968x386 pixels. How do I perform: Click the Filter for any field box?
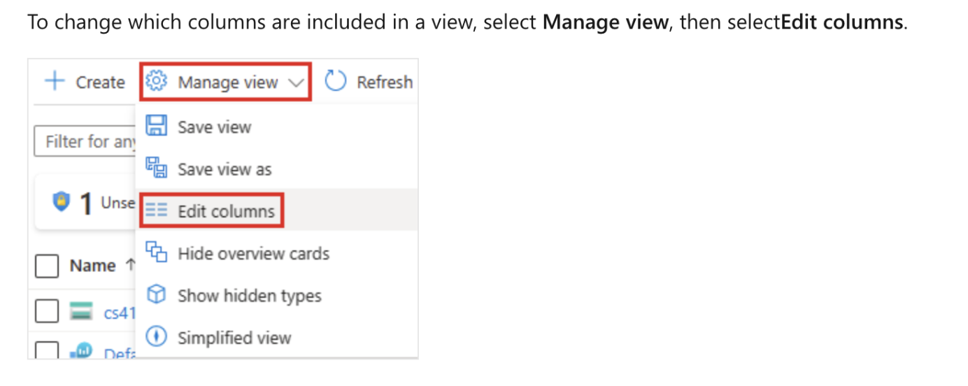(x=85, y=142)
